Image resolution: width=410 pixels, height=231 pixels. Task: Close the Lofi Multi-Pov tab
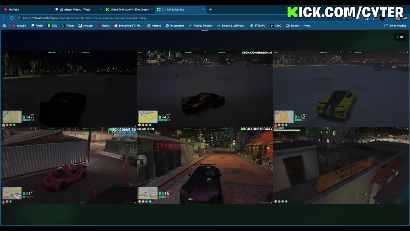tap(203, 10)
